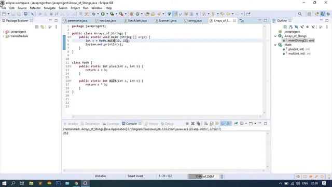
Task: Open the Coverage dropdown arrow
Action: [x=116, y=14]
